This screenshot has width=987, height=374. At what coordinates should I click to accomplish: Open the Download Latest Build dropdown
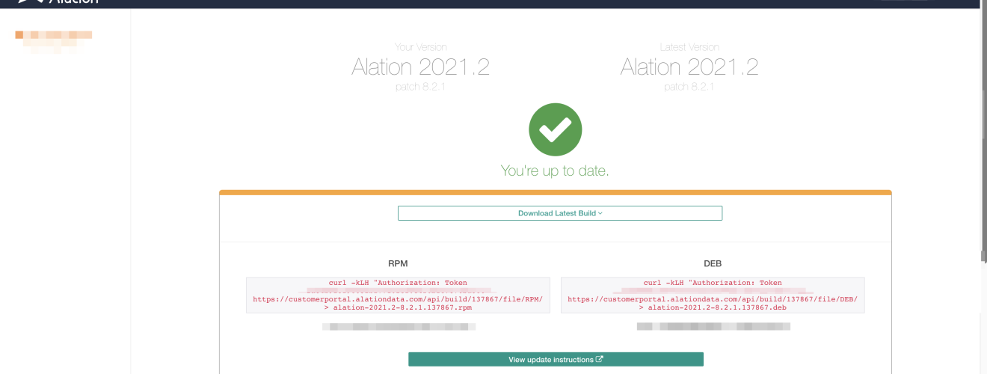560,213
